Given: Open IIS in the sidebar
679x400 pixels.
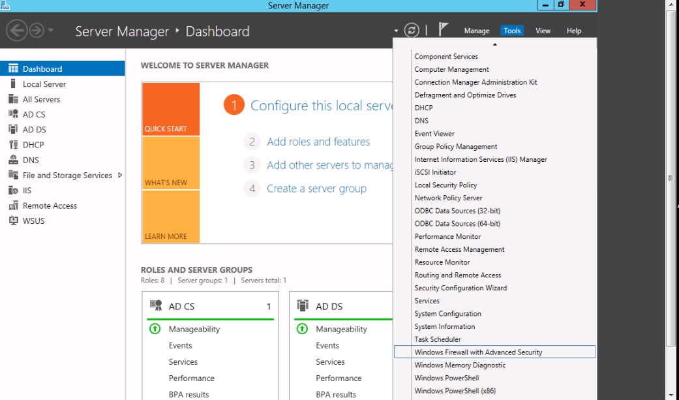Looking at the screenshot, I should pos(27,191).
